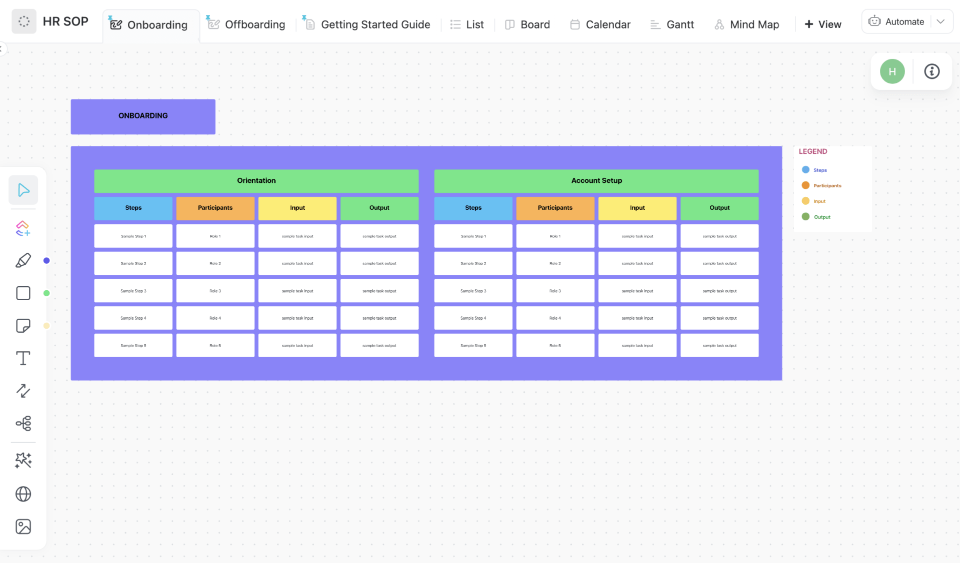The width and height of the screenshot is (960, 563).
Task: Toggle the Participants legend indicator
Action: click(x=805, y=185)
